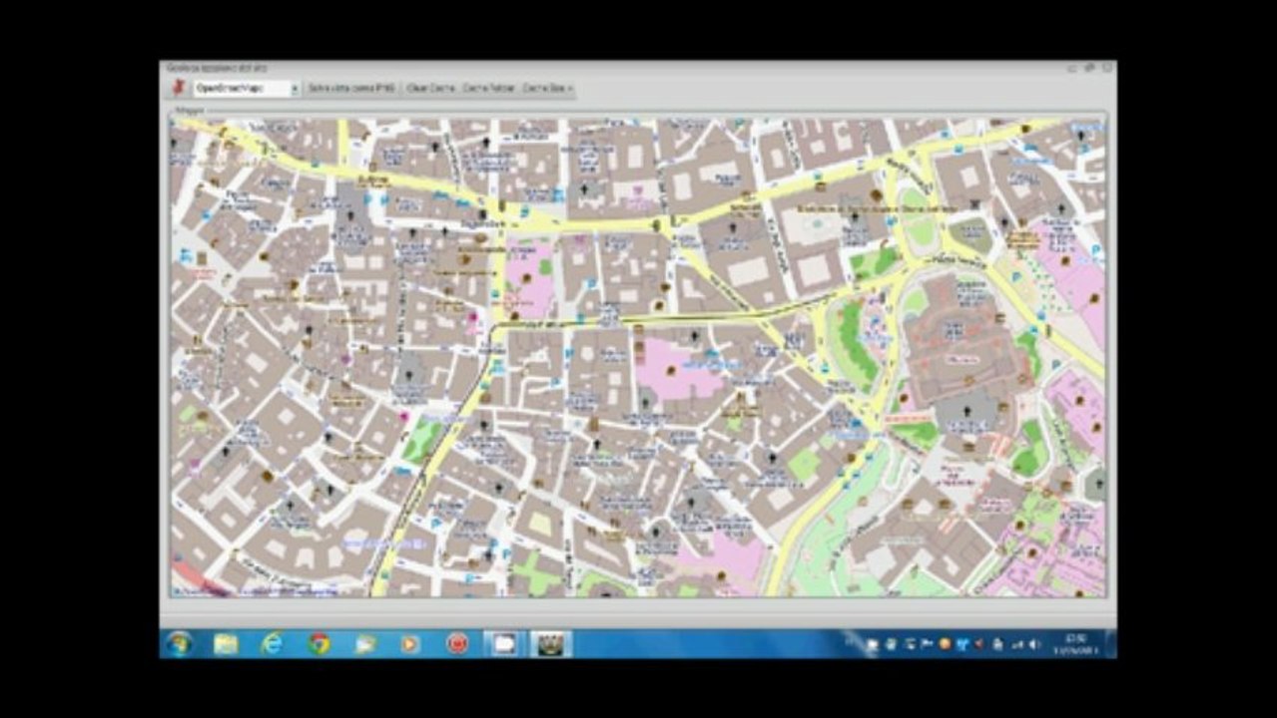Click the 'Cache Size' toolbar button
The image size is (1277, 718).
click(x=547, y=89)
